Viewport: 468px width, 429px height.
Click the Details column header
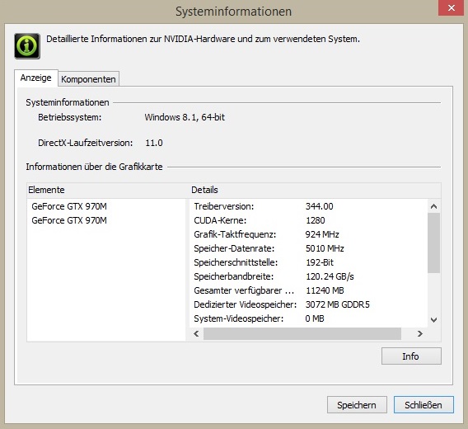(316, 190)
